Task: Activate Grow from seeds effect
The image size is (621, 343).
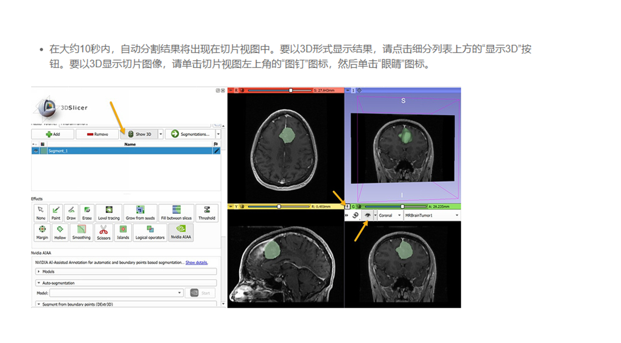Action: coord(140,213)
